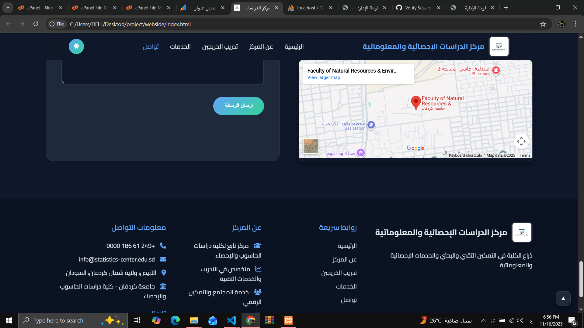Click the red Faculty map pin

click(x=415, y=102)
